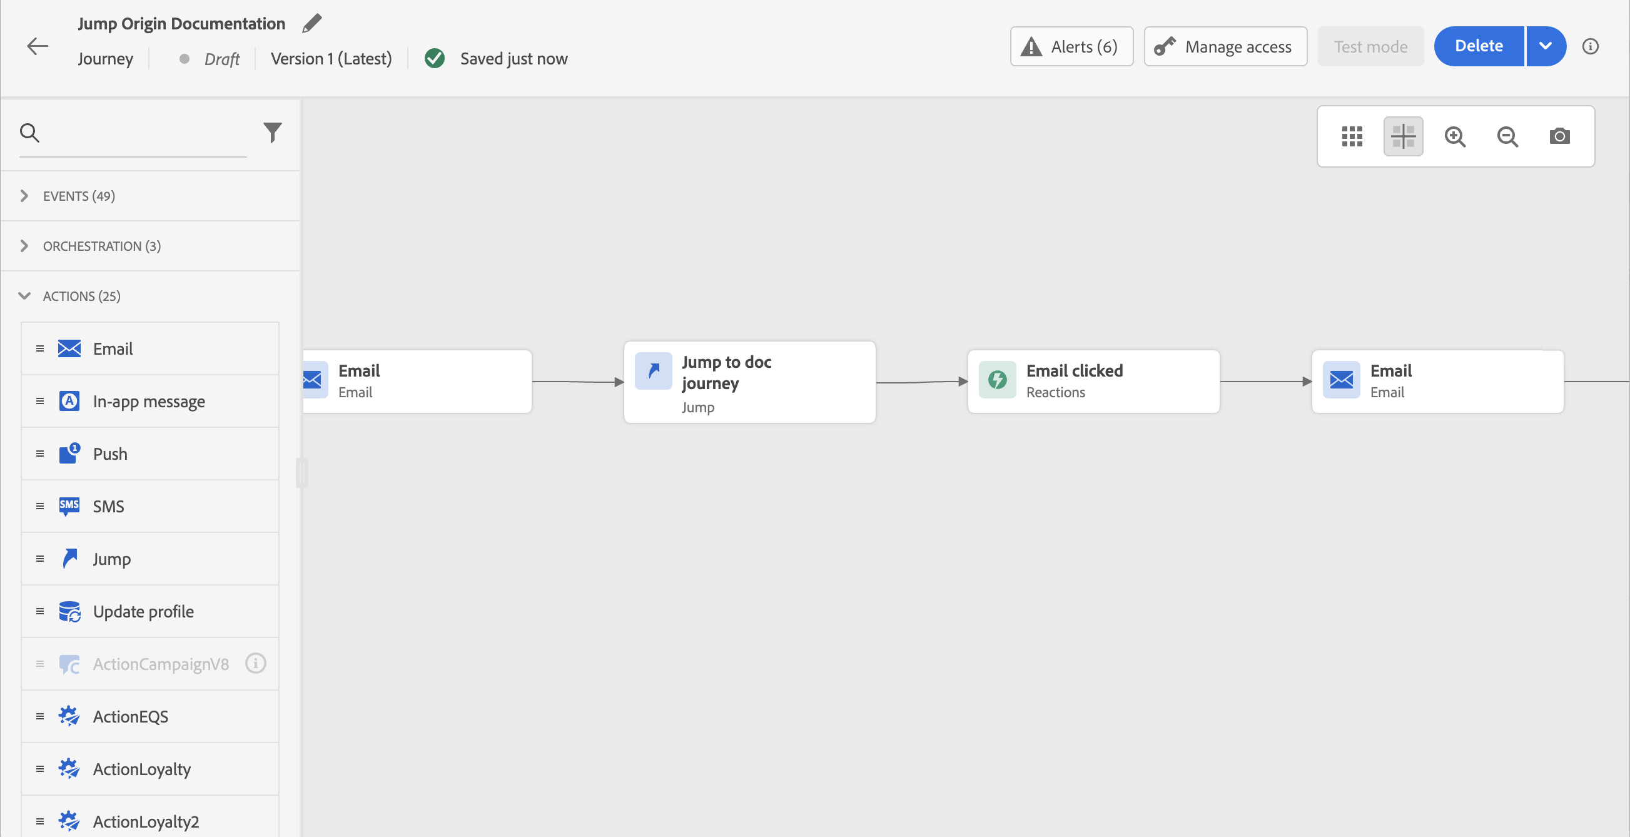This screenshot has width=1630, height=837.
Task: Click the info icon beside ActionCampaignV8
Action: click(x=256, y=664)
